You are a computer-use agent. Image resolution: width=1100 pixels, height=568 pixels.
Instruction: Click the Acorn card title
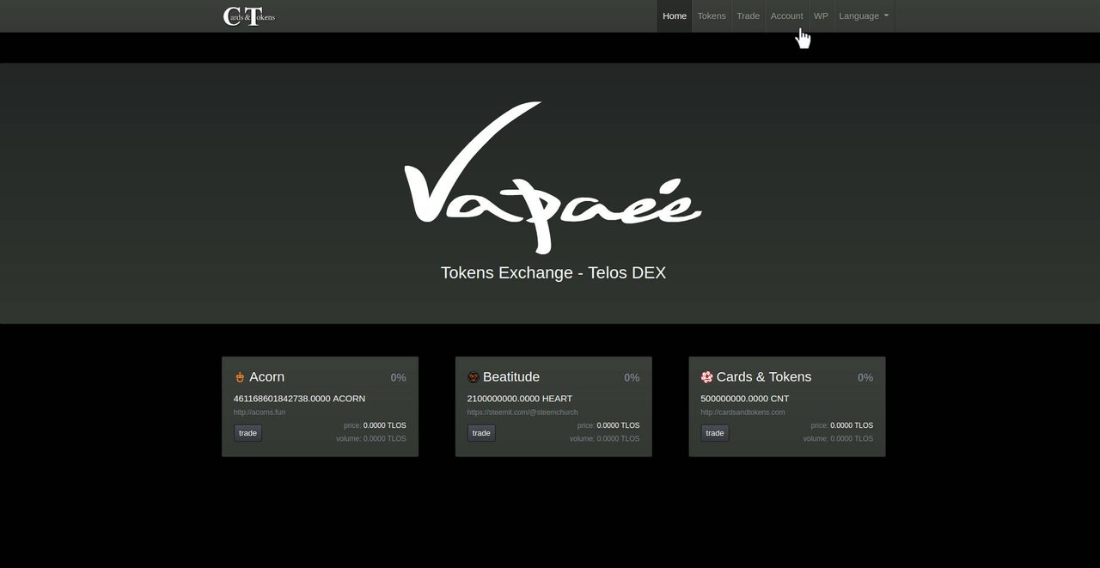coord(266,377)
